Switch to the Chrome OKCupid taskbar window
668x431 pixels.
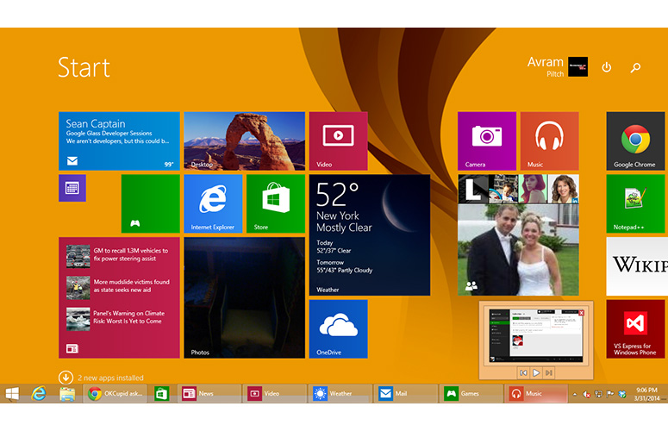tap(115, 394)
